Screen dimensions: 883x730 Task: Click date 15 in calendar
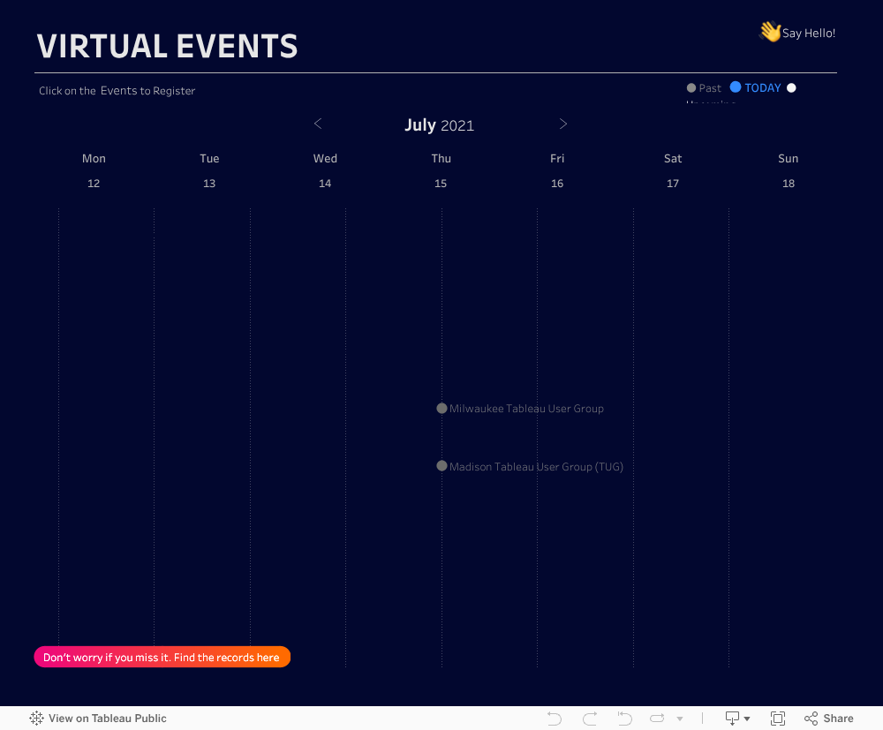click(x=441, y=184)
